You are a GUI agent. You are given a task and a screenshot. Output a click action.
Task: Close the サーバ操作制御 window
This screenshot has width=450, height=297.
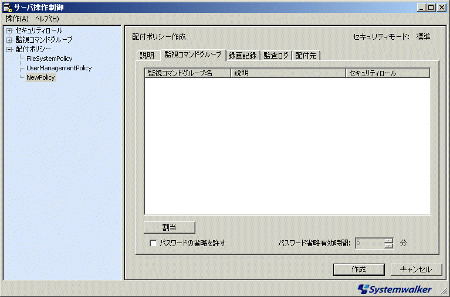(x=442, y=8)
